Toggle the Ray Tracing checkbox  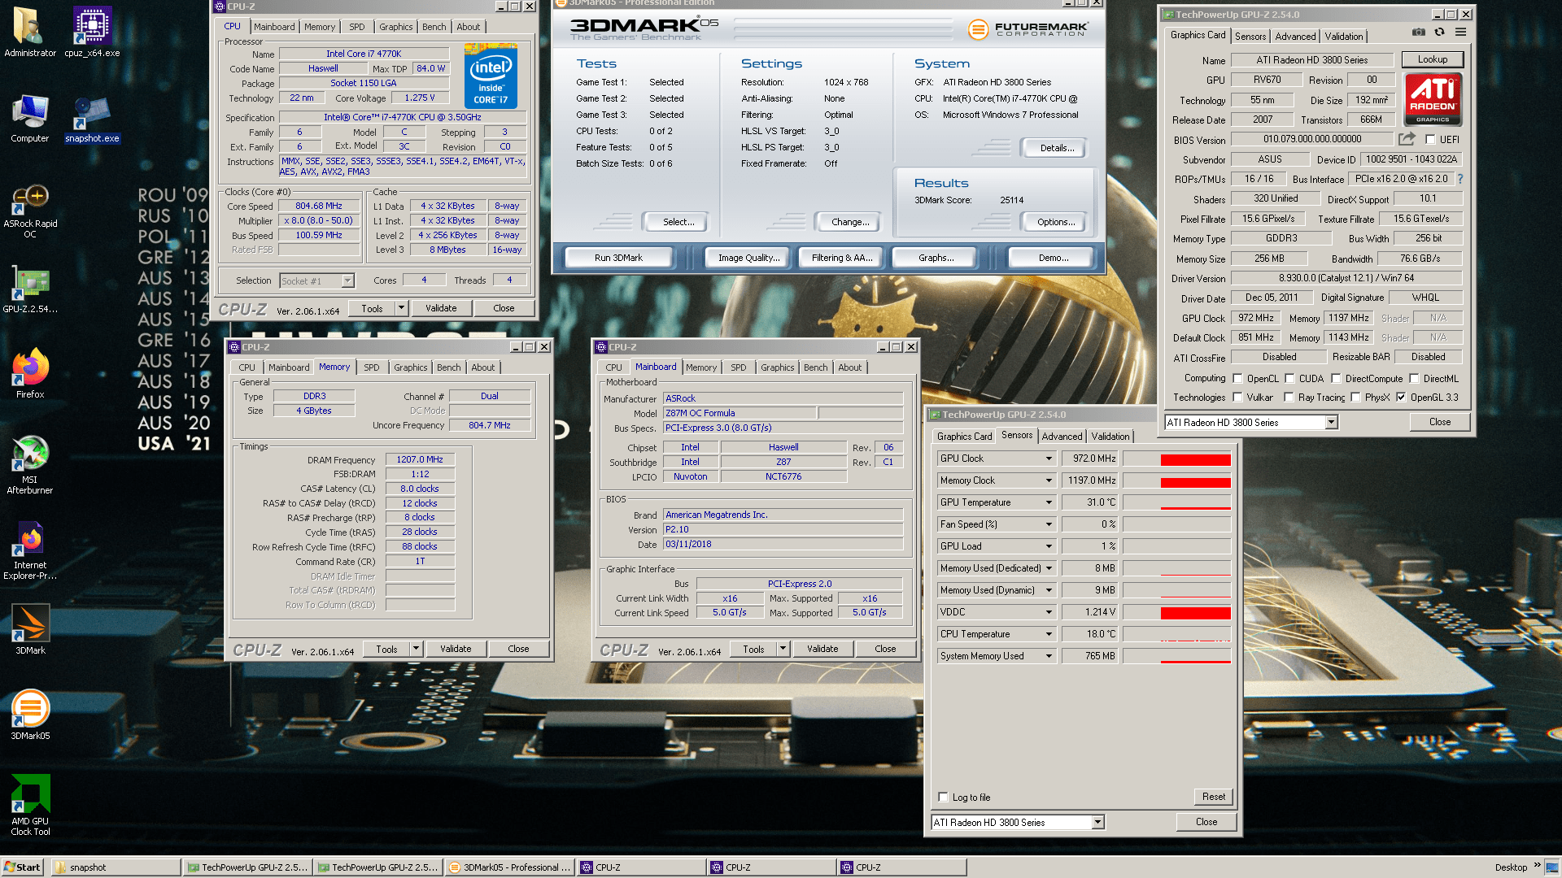1289,397
